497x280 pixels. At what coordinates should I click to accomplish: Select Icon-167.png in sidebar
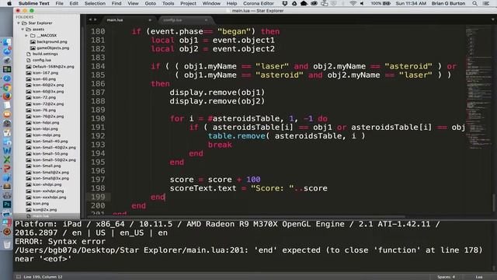pos(45,72)
